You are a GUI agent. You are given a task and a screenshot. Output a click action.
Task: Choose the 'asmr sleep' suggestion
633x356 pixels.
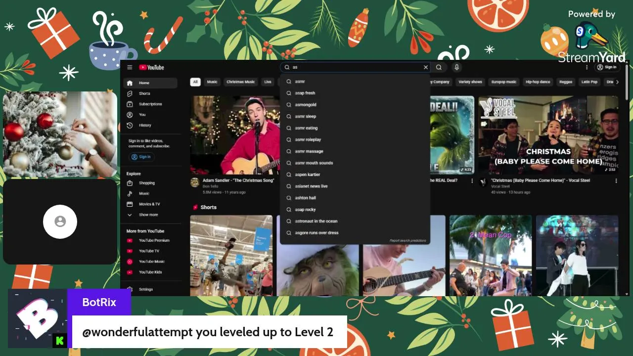355,116
